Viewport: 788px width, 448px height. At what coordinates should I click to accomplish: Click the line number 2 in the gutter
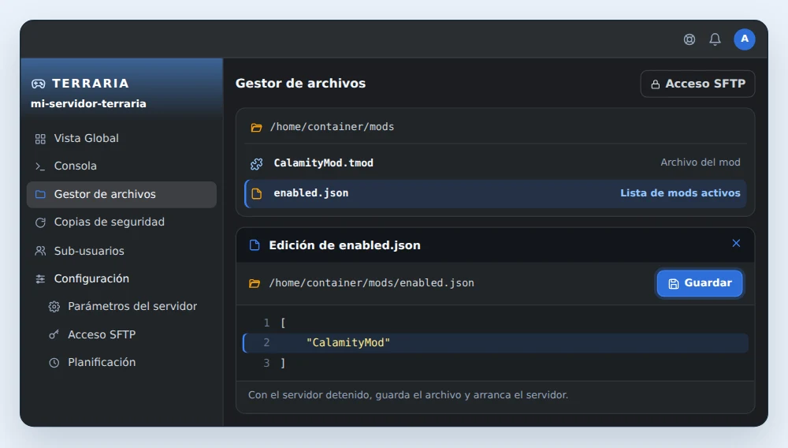(x=266, y=343)
